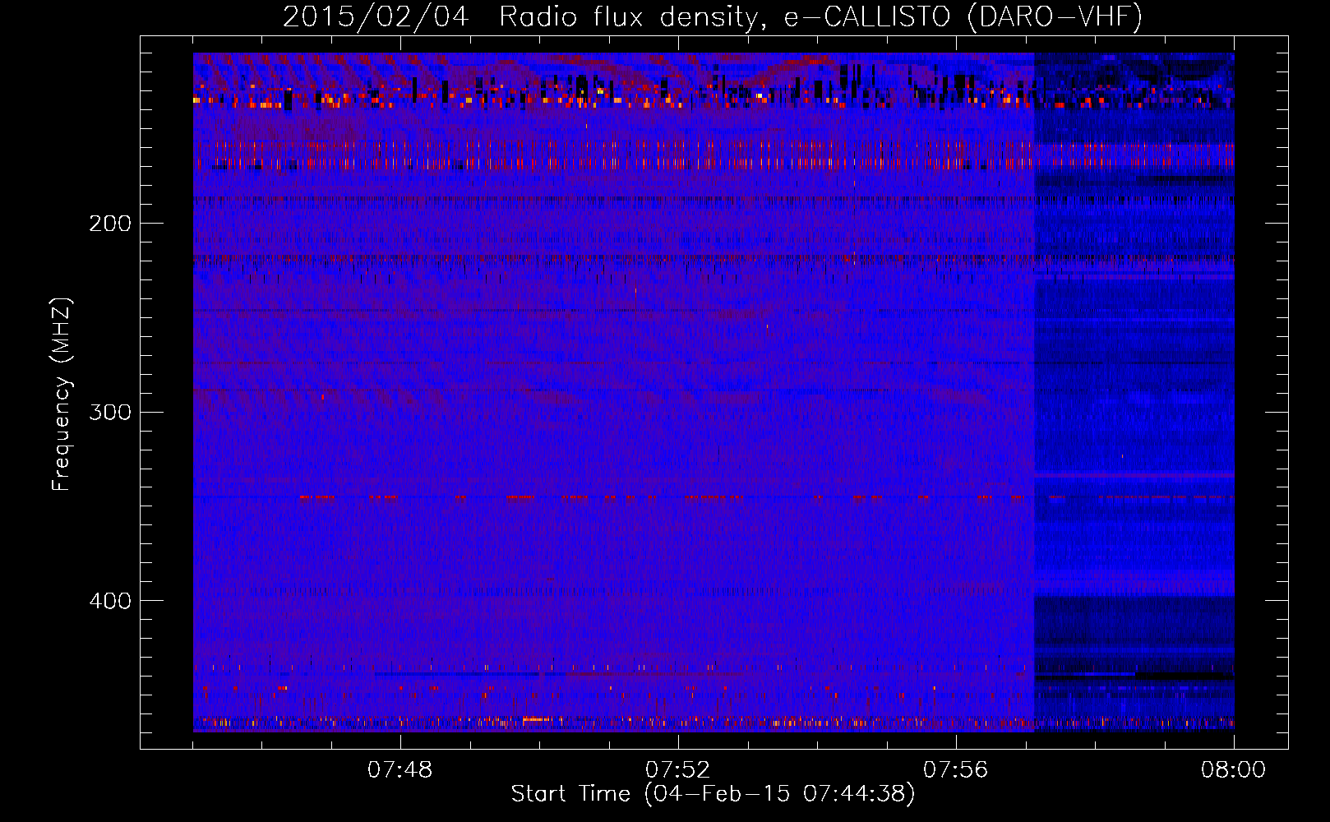The width and height of the screenshot is (1330, 822).
Task: Click the 400 frequency tick label
Action: (x=110, y=601)
